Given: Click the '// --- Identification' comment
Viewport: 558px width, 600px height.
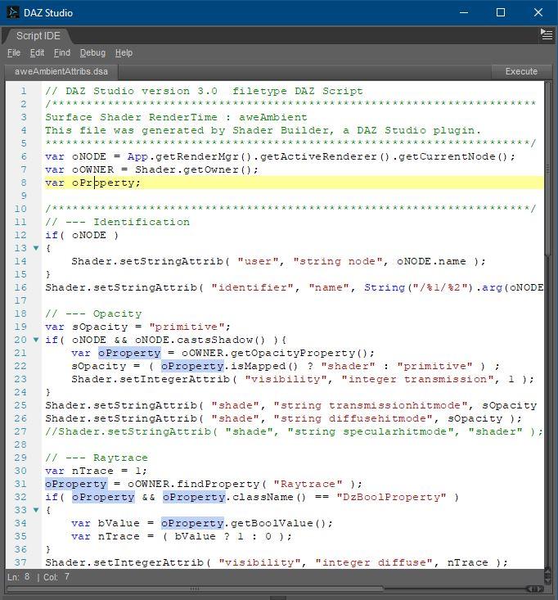Looking at the screenshot, I should coord(118,222).
